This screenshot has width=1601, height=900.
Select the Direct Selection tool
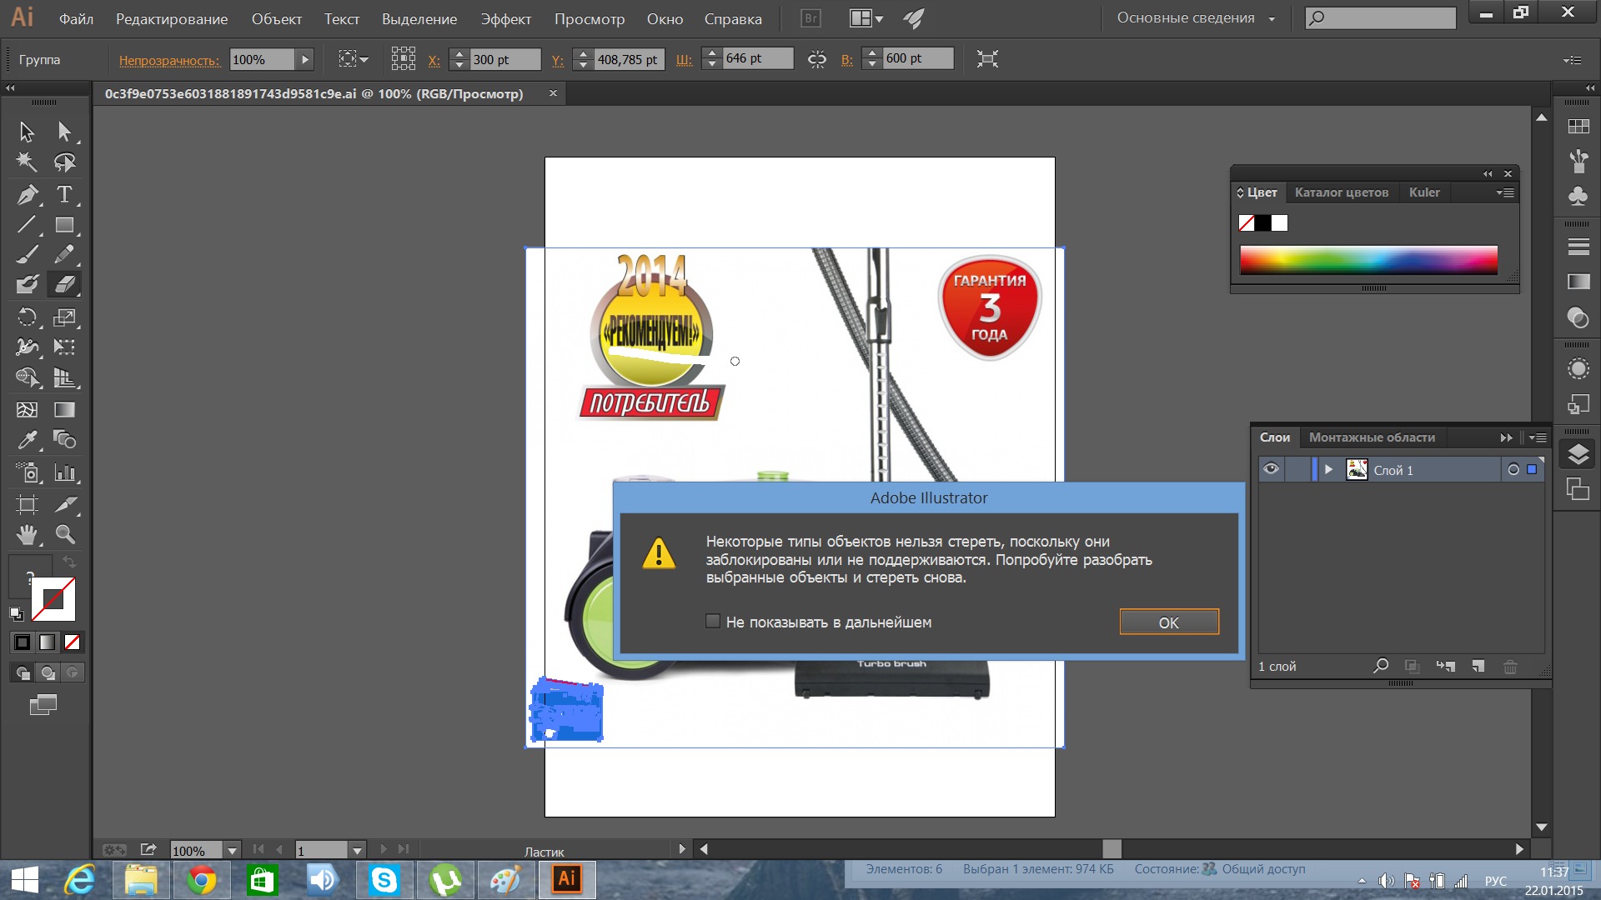click(x=63, y=130)
